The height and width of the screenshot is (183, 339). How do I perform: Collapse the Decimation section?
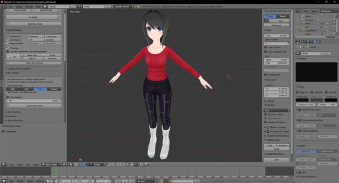[12, 73]
